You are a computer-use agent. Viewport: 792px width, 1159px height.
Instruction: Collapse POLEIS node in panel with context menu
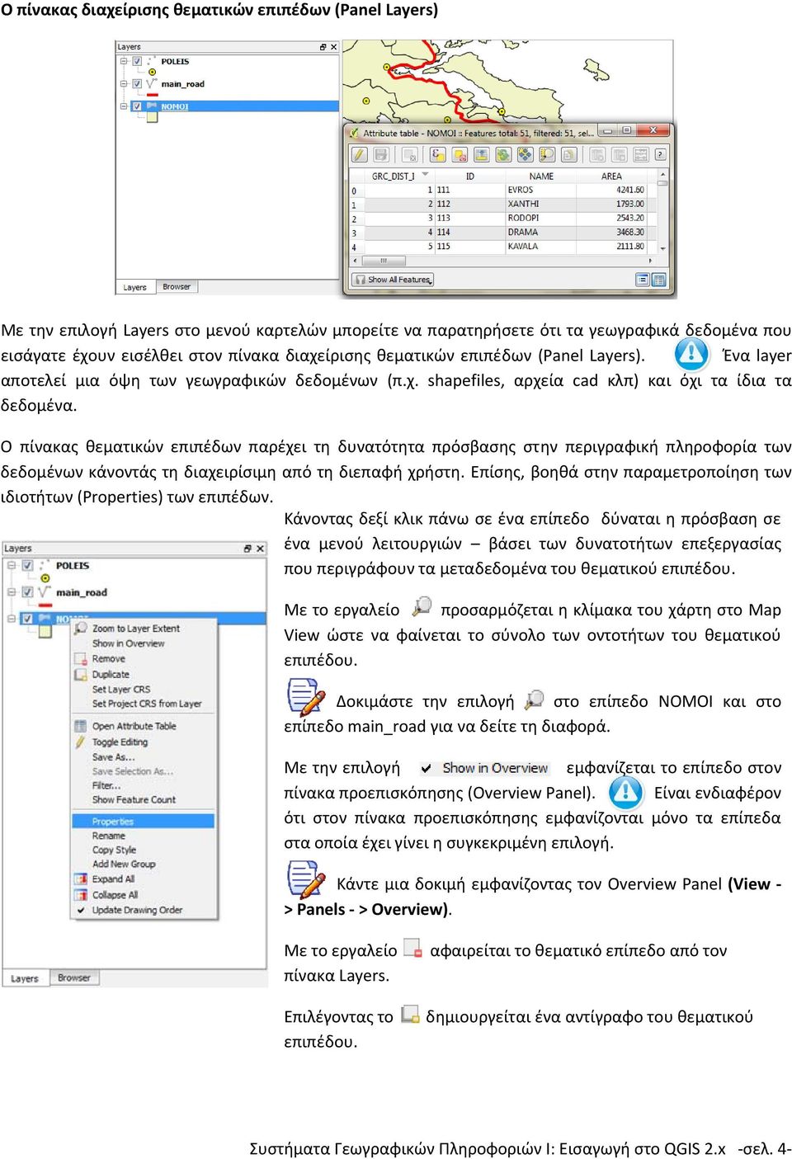tap(12, 565)
